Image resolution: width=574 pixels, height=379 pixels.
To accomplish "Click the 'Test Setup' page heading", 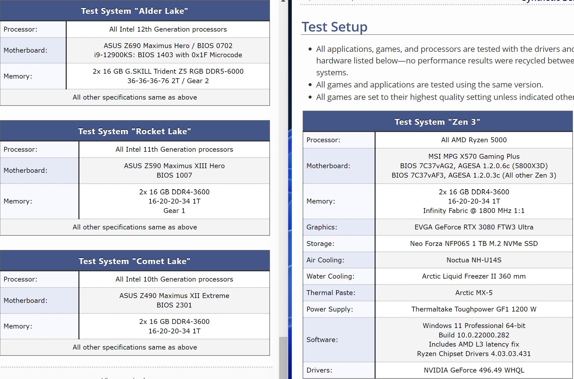I will [334, 27].
